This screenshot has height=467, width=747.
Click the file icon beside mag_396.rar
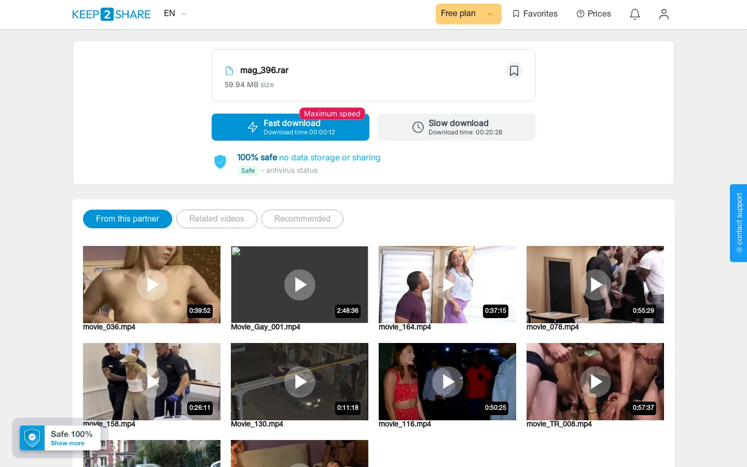(x=229, y=71)
